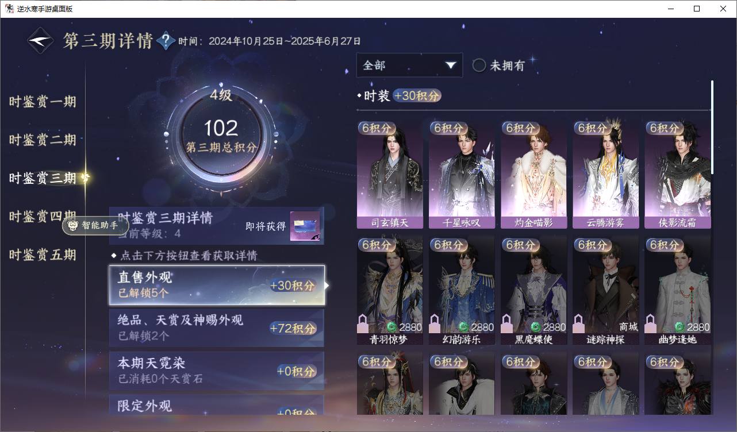Image resolution: width=737 pixels, height=432 pixels.
Task: Select the 司玄镇天 outfit thumbnail
Action: pos(390,175)
